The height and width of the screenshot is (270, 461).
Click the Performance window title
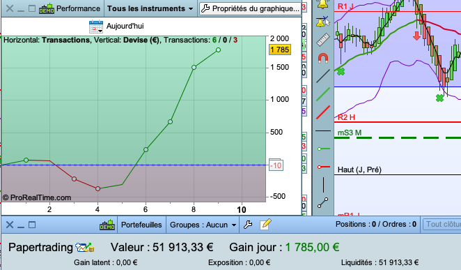[x=78, y=8]
